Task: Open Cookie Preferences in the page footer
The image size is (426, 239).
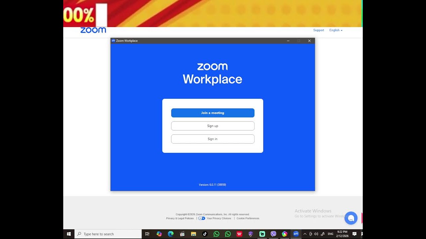Action: 248,218
